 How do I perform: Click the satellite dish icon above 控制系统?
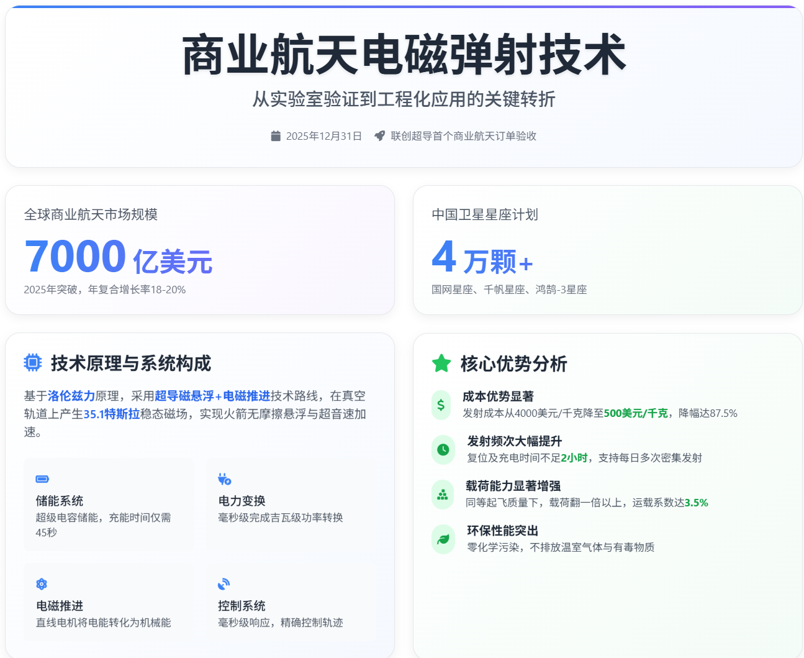click(x=224, y=584)
